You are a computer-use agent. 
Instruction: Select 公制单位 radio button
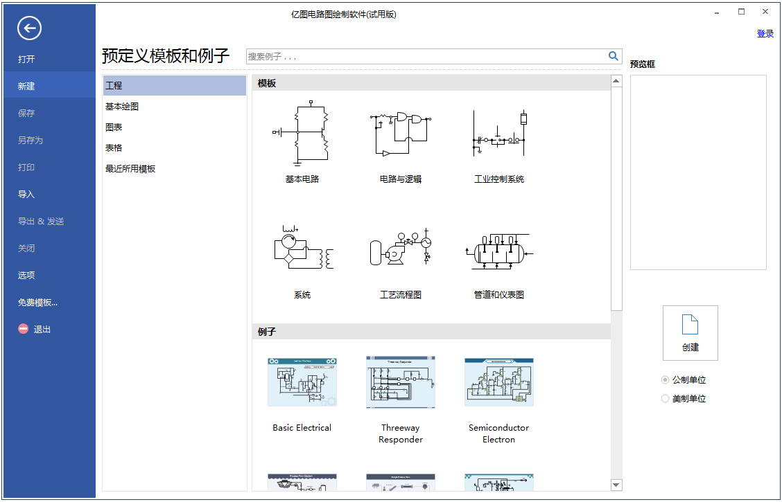(x=665, y=380)
